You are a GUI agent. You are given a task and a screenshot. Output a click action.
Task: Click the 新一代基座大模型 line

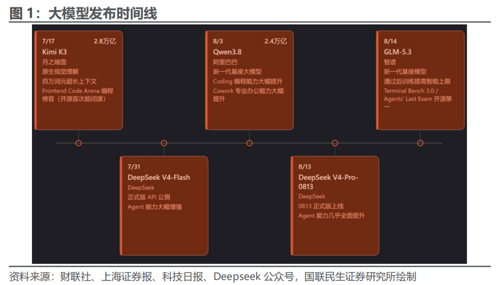[x=237, y=72]
